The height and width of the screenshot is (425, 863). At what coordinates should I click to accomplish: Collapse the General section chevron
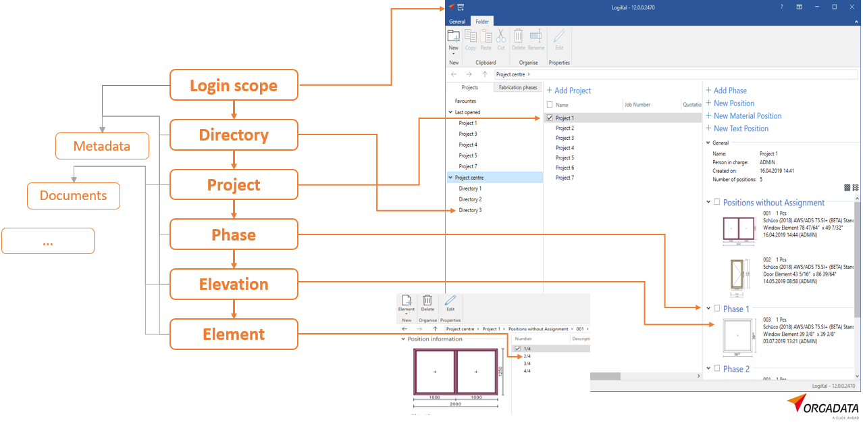(x=708, y=143)
